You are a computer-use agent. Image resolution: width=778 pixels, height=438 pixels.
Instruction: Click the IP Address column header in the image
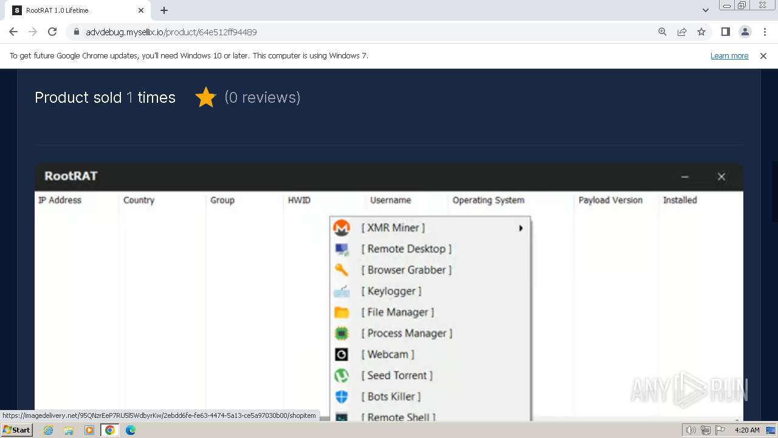point(60,200)
